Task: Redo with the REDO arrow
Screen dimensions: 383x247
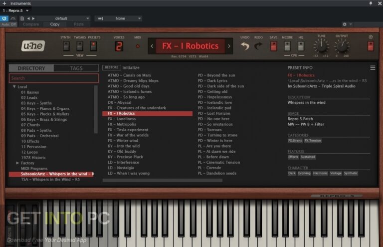Action: 258,46
